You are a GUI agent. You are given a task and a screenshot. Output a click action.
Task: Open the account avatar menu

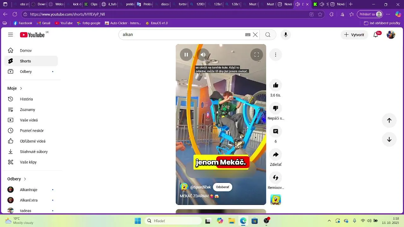pos(391,35)
